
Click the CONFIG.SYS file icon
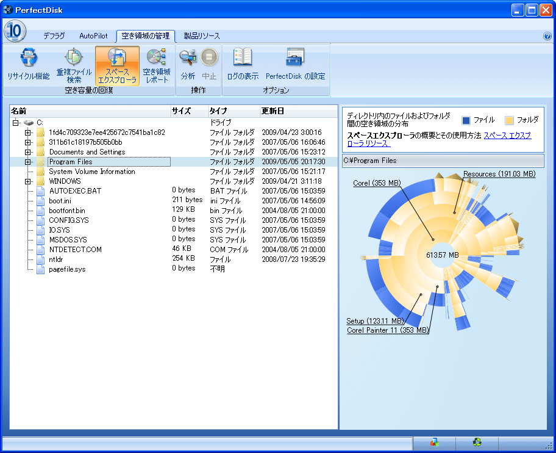point(40,220)
